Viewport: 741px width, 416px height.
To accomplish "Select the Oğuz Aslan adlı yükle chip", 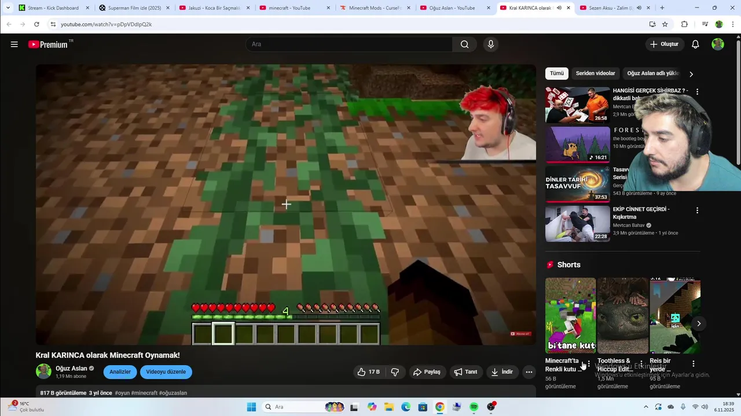I will (653, 73).
